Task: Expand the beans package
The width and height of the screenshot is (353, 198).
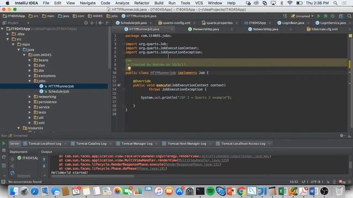Action: (x=30, y=60)
